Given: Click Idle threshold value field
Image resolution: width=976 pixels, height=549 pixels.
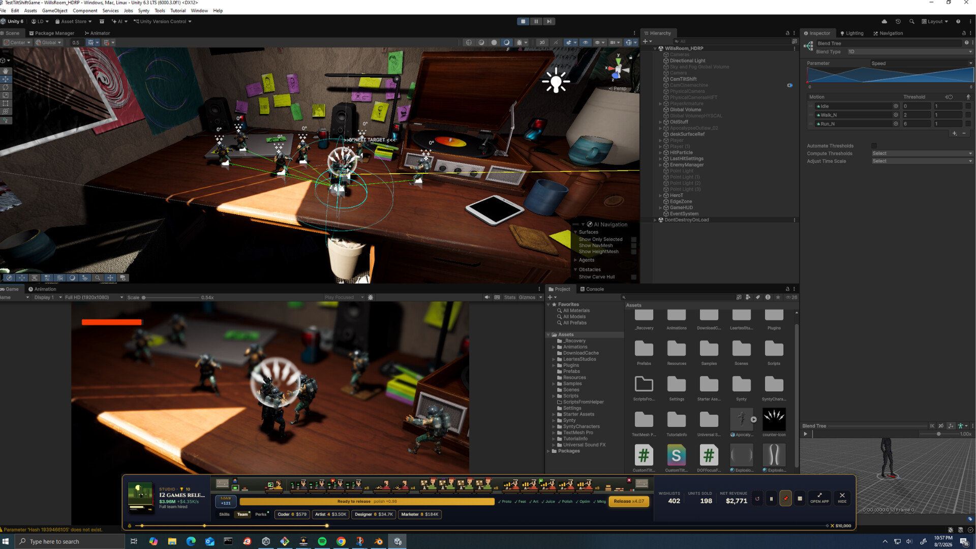Looking at the screenshot, I should (916, 106).
